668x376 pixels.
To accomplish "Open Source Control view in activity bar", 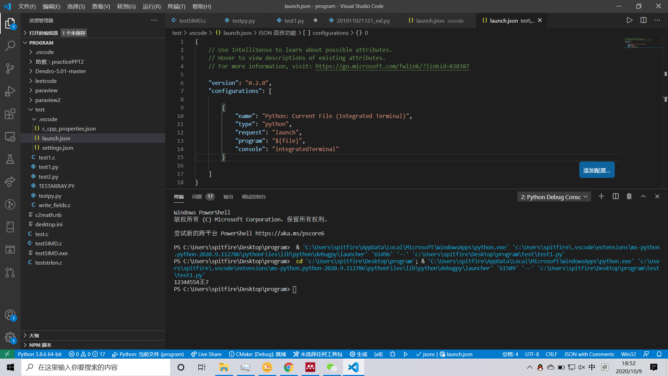I will [10, 68].
